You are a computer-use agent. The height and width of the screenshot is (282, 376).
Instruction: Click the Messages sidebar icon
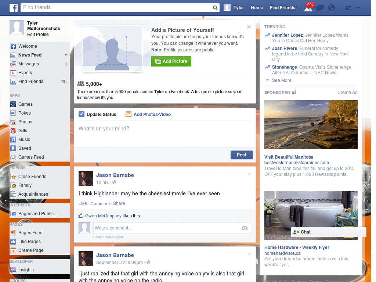click(x=13, y=64)
